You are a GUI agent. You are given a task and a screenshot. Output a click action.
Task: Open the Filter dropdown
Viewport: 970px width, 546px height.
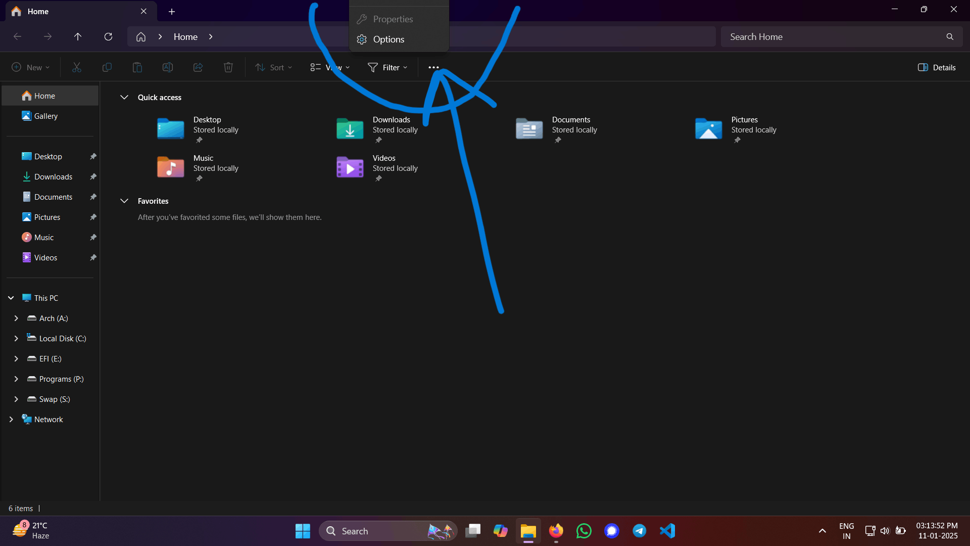[x=387, y=67]
